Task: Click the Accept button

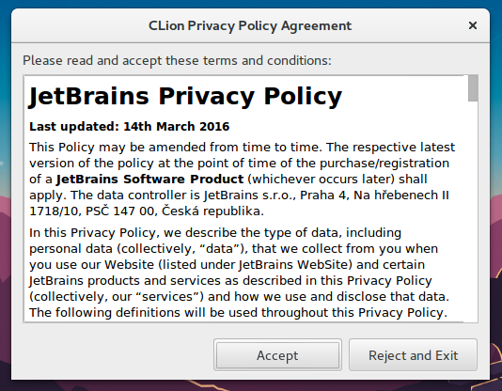Action: coord(277,355)
